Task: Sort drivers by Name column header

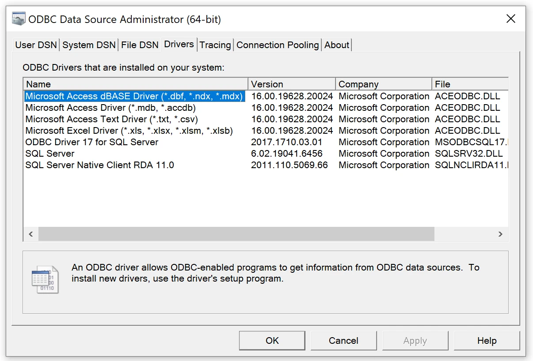Action: (136, 84)
